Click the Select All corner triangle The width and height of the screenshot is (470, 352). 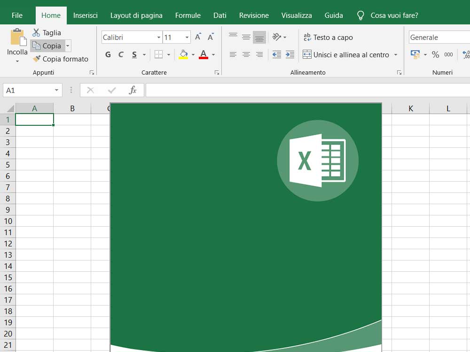[10, 108]
